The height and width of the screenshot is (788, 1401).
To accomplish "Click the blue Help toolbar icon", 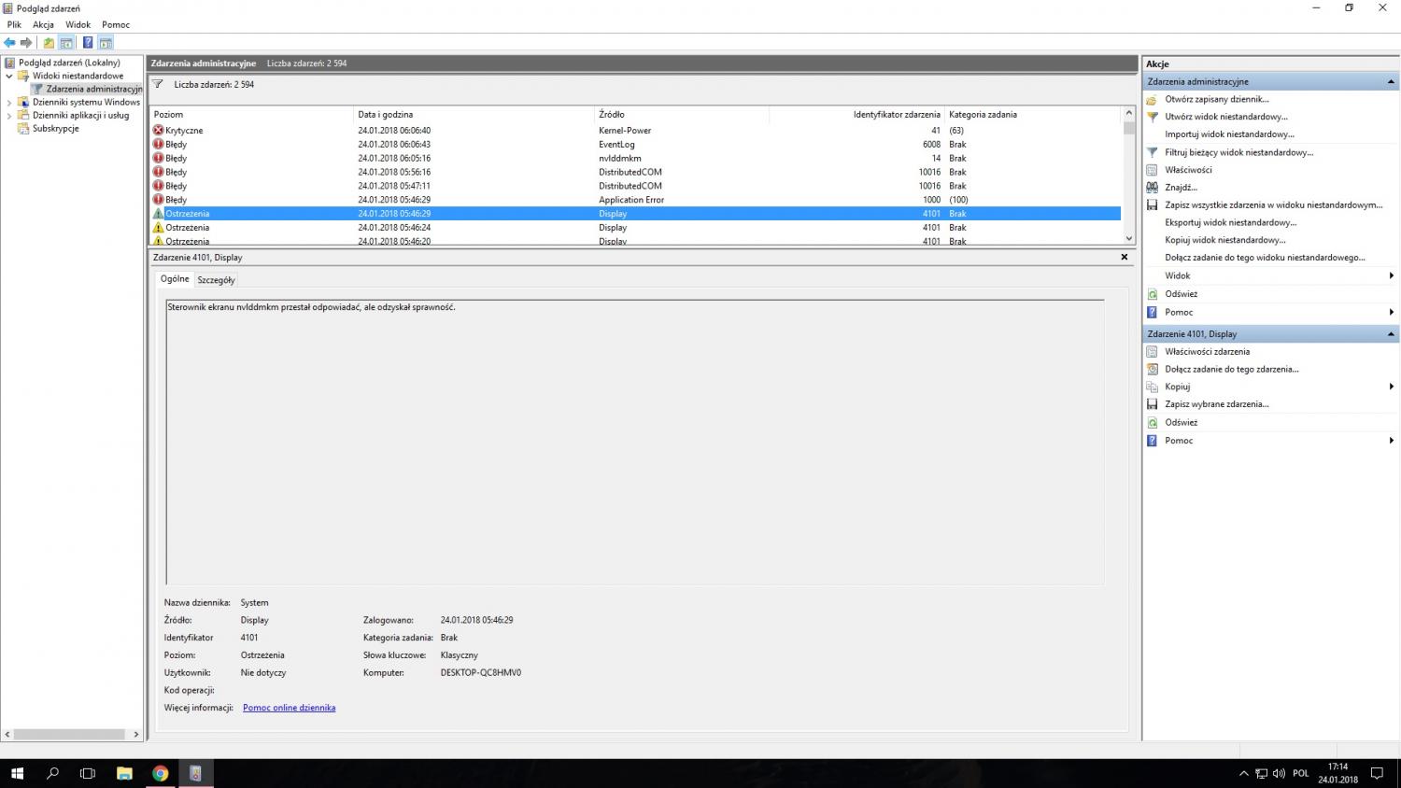I will [88, 43].
